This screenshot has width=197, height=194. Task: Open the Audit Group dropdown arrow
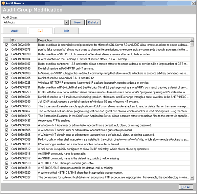66,22
